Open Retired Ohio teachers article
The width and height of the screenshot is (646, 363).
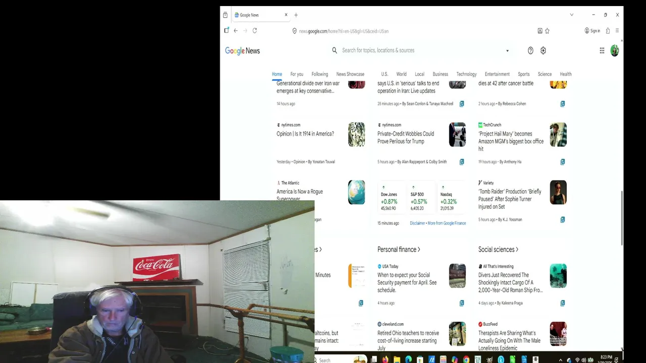tap(408, 340)
